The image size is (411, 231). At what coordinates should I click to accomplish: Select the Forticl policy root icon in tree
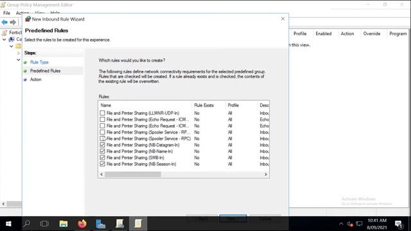pyautogui.click(x=4, y=33)
